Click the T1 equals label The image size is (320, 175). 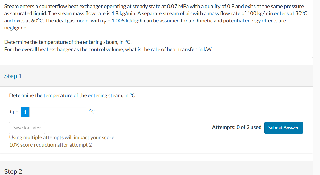13,112
